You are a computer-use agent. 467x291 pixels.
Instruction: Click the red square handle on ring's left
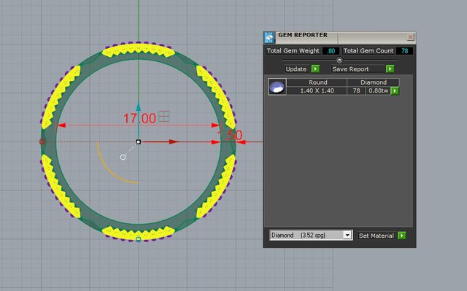coord(42,141)
